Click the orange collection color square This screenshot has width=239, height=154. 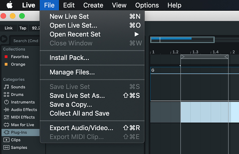[6, 64]
